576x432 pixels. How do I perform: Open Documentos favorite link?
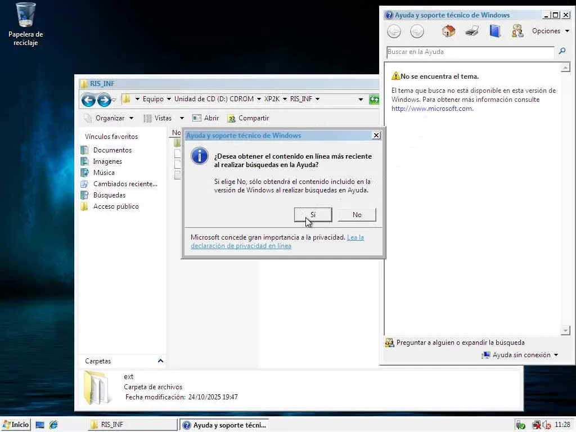click(x=106, y=150)
